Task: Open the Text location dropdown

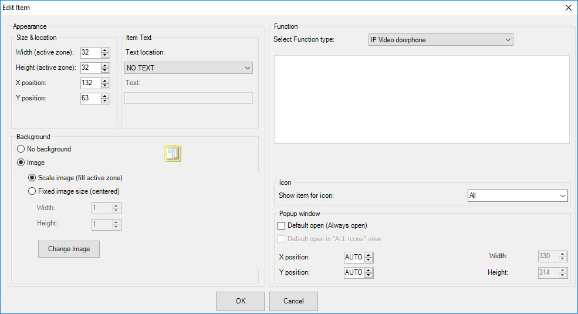Action: point(189,67)
